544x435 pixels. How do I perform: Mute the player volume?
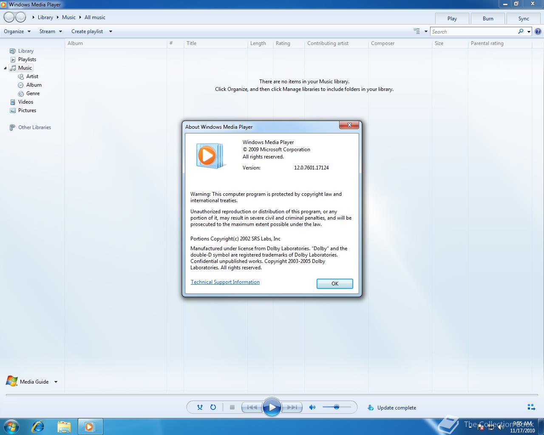coord(312,407)
